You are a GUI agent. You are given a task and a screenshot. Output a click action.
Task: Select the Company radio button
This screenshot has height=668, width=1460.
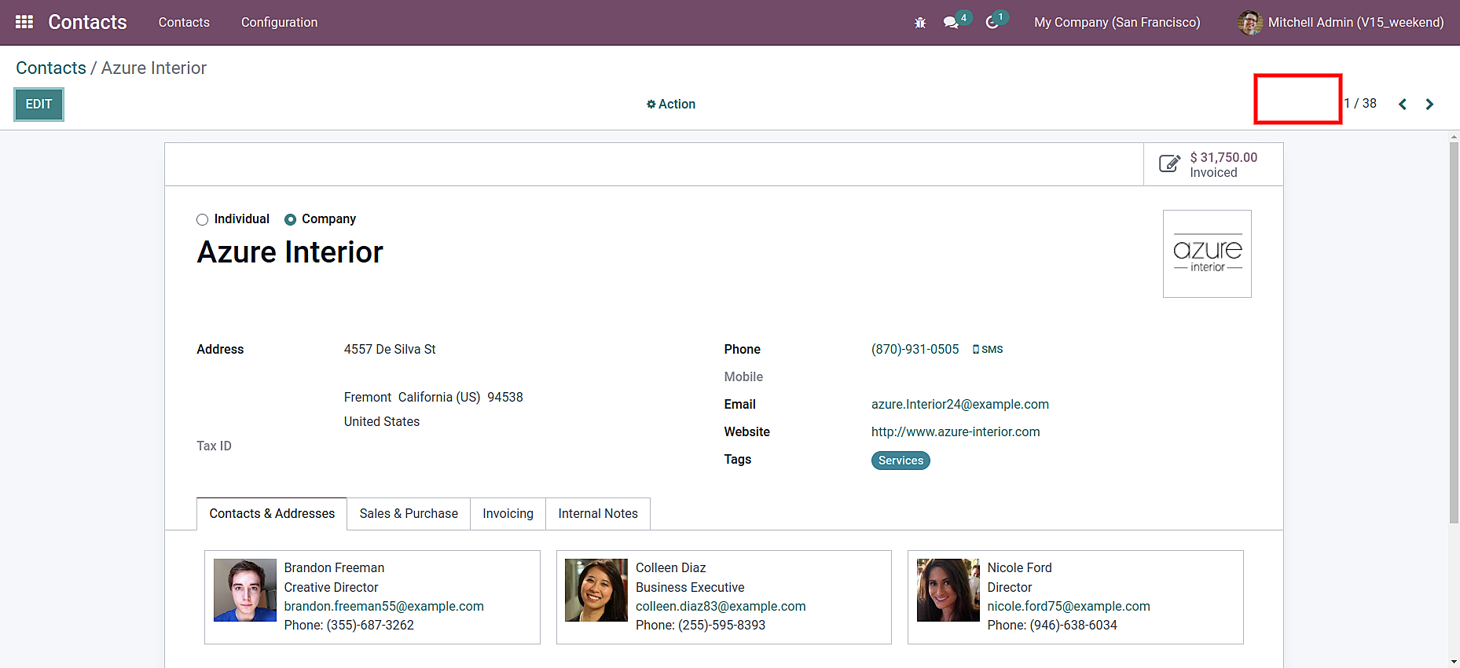tap(291, 220)
